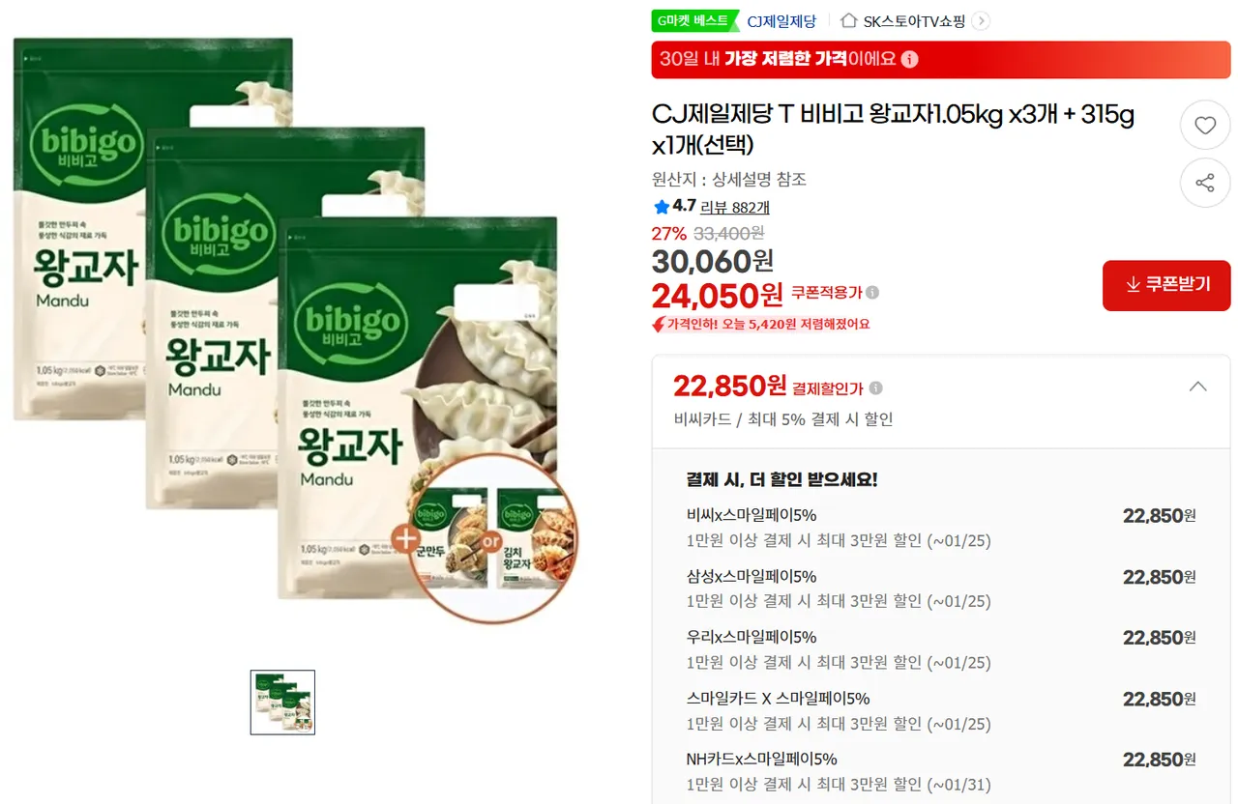Screen dimensions: 1238x804
Task: Click the info icon on the red lowest-price banner
Action: coord(909,59)
